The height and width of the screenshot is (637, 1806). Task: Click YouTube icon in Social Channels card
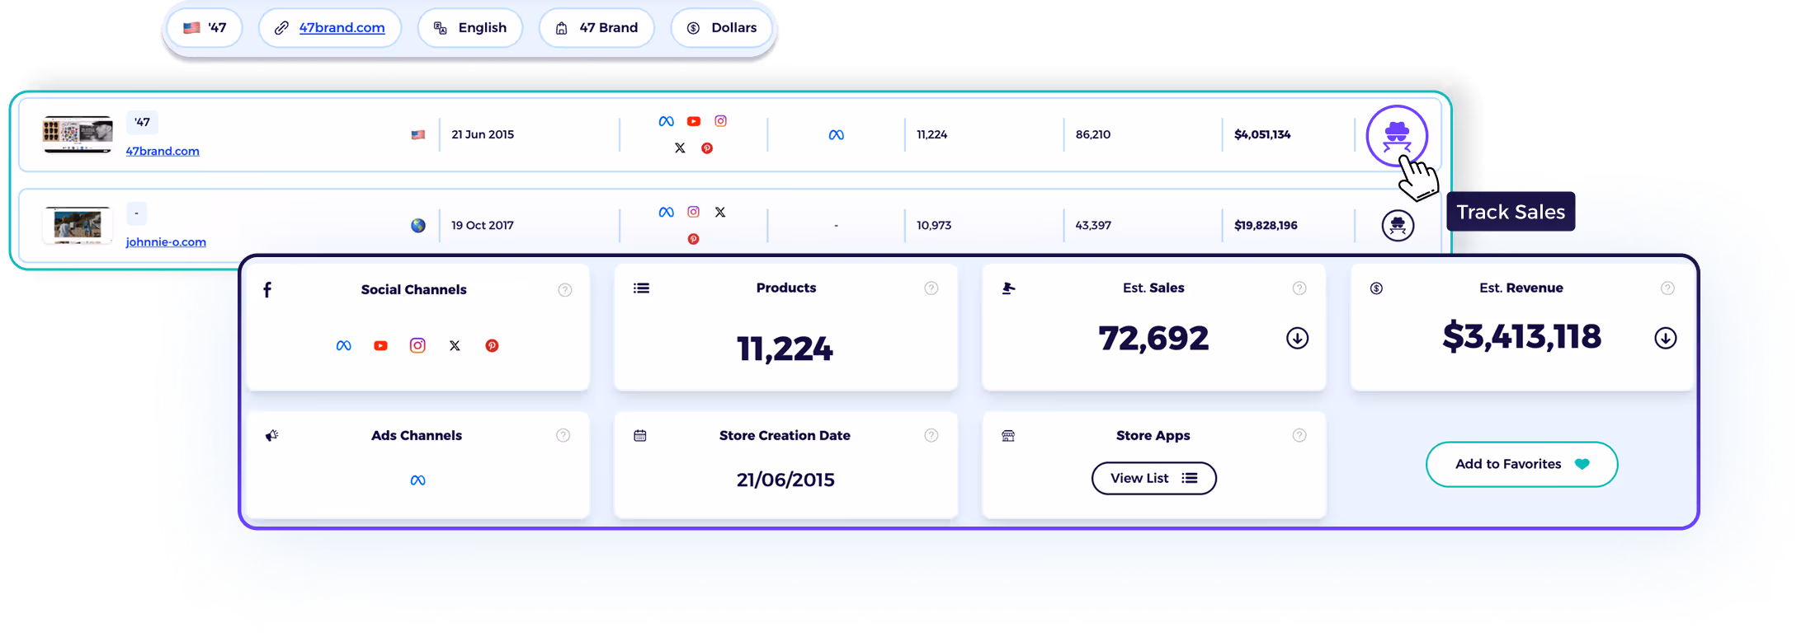pyautogui.click(x=380, y=346)
